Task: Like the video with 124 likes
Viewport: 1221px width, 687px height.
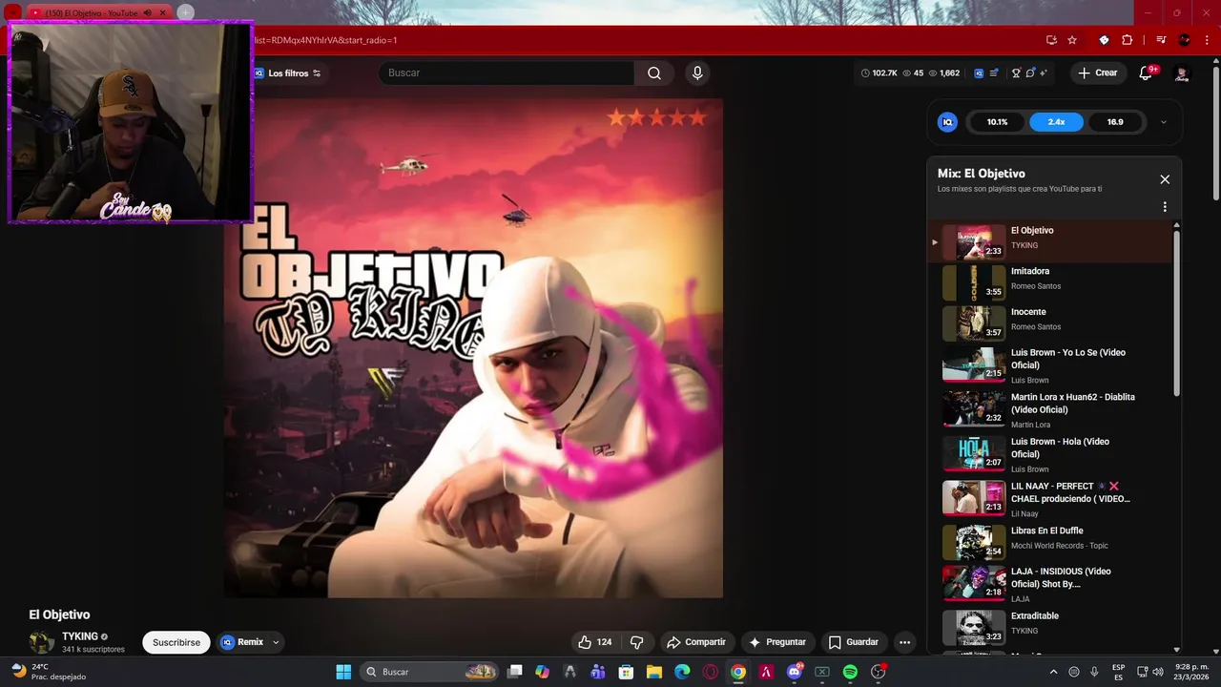Action: click(x=594, y=642)
